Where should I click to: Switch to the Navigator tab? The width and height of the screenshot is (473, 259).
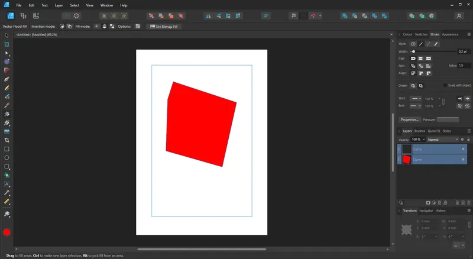426,211
